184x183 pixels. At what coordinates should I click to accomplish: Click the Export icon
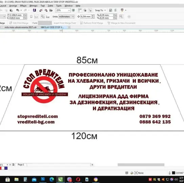point(46,10)
